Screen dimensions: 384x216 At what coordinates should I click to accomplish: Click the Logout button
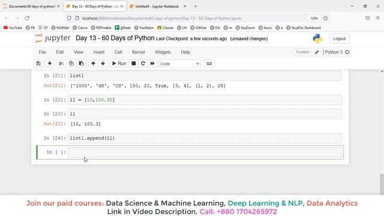tap(339, 38)
